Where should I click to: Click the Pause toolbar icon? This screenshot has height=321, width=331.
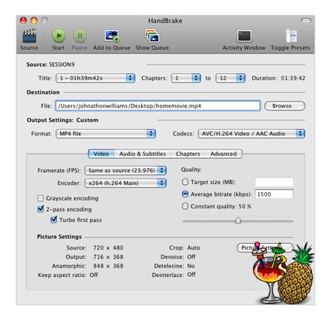point(80,35)
